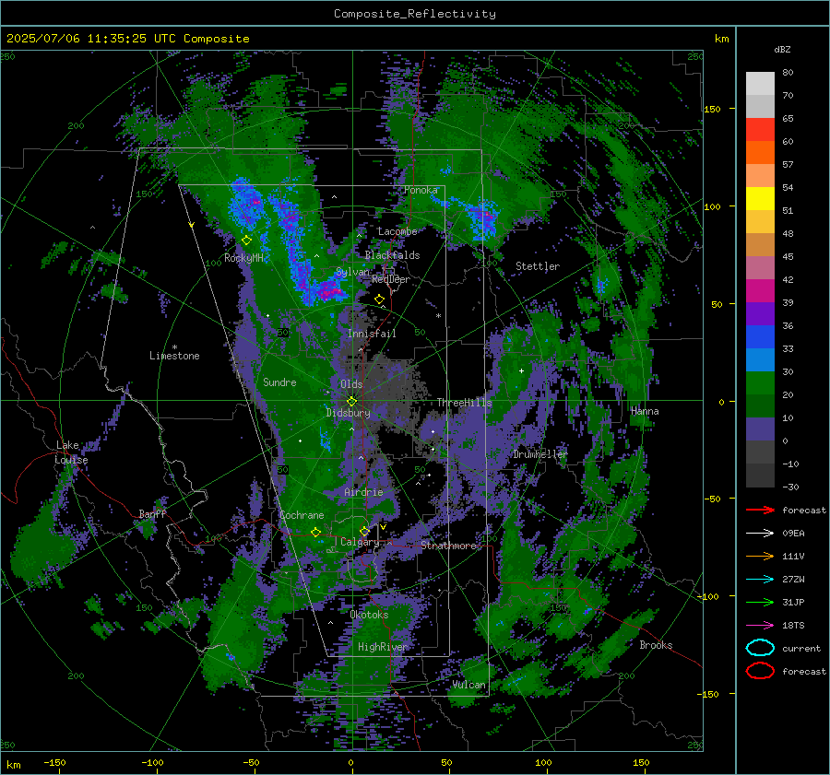The height and width of the screenshot is (775, 830).
Task: Click the Innisfail city label
Action: (372, 334)
